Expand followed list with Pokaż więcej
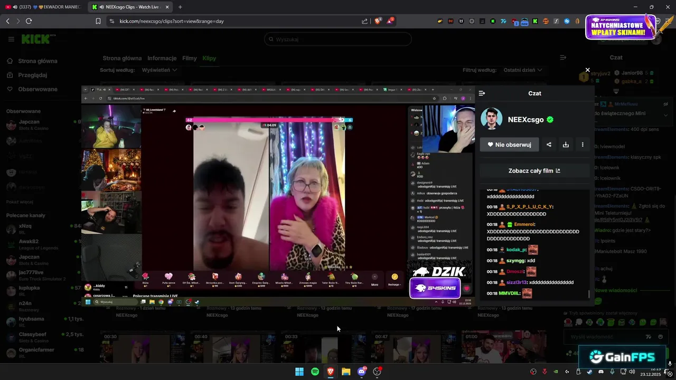The width and height of the screenshot is (676, 380). point(20,202)
